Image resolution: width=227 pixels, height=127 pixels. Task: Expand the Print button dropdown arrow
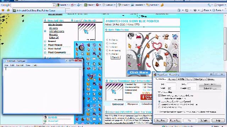click(199, 10)
